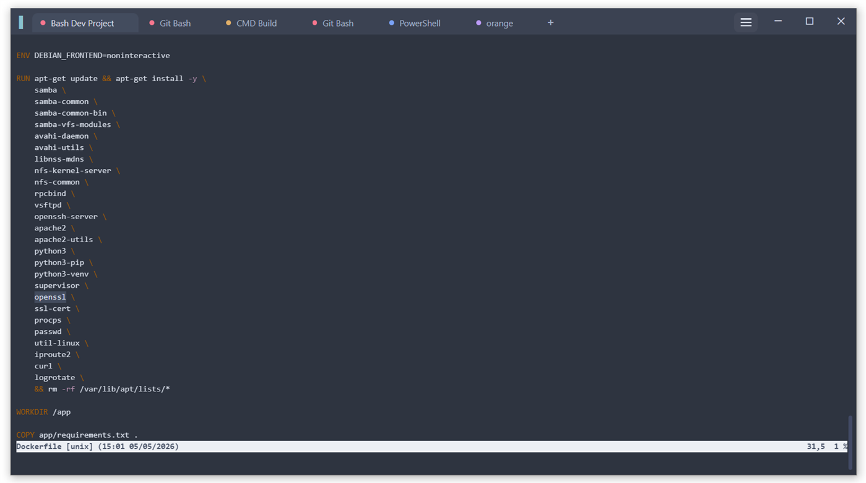This screenshot has width=866, height=483.
Task: Click the 'ssl-cert' package line
Action: (x=53, y=308)
